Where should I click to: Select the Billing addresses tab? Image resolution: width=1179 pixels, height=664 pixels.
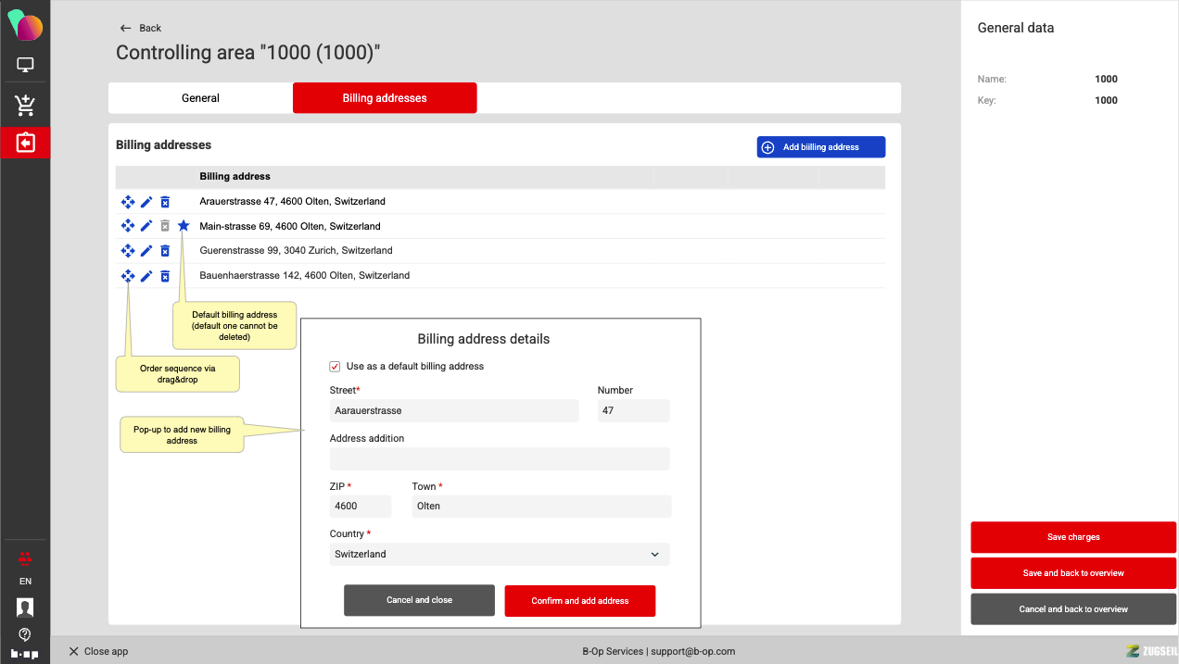click(x=385, y=98)
